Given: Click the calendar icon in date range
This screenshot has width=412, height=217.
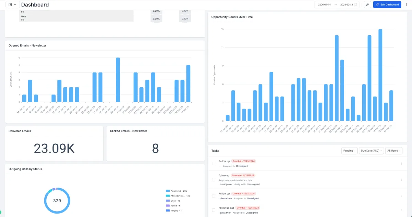Looking at the screenshot, I should [x=356, y=4].
